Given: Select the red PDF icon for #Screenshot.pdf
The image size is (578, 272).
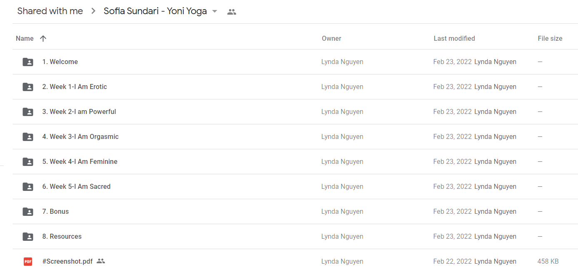Looking at the screenshot, I should coord(28,262).
